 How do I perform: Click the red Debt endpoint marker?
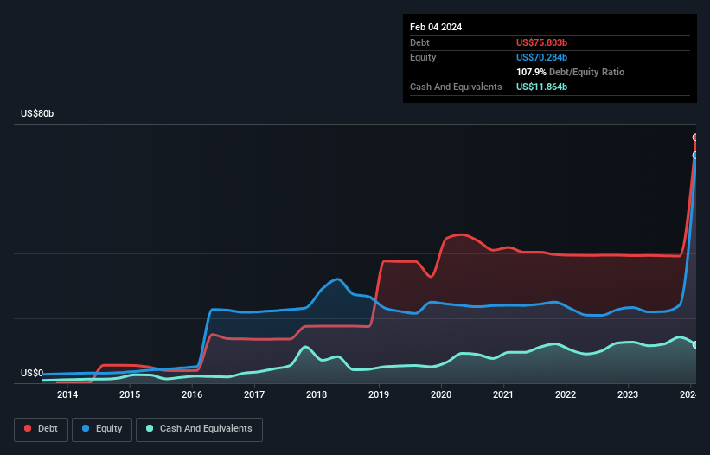pos(695,138)
